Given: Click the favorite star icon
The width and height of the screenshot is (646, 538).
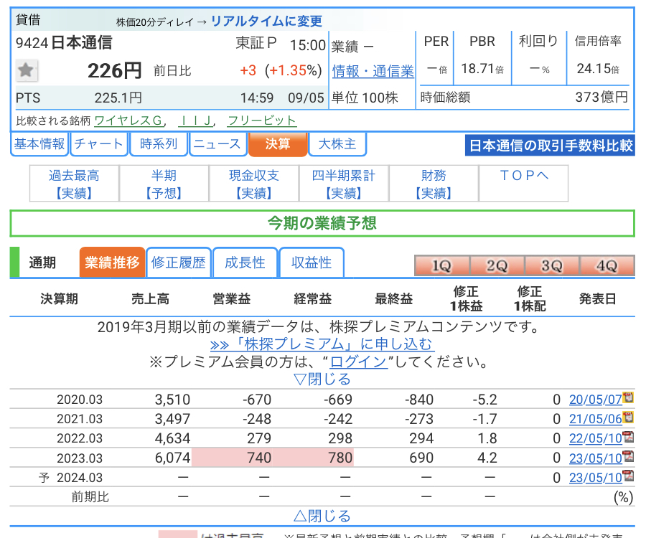Looking at the screenshot, I should click(x=27, y=70).
